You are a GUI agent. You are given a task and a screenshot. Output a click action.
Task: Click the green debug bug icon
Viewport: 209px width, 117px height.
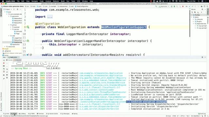[x=174, y=6]
